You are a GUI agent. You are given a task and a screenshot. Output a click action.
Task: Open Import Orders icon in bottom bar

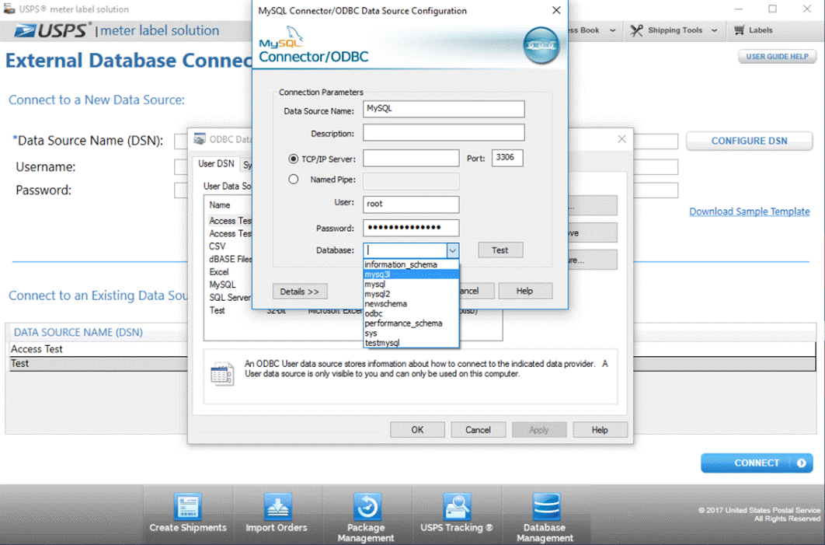click(x=277, y=507)
